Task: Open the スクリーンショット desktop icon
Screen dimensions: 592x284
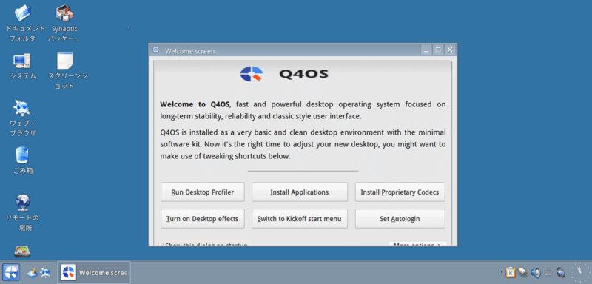Action: (x=67, y=71)
